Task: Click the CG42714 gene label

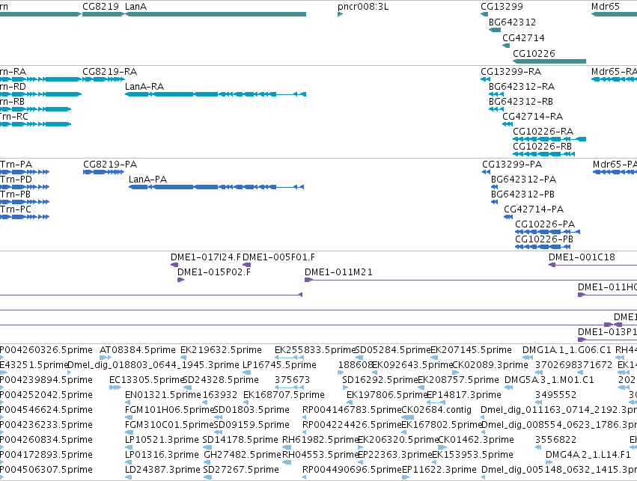Action: click(x=523, y=37)
